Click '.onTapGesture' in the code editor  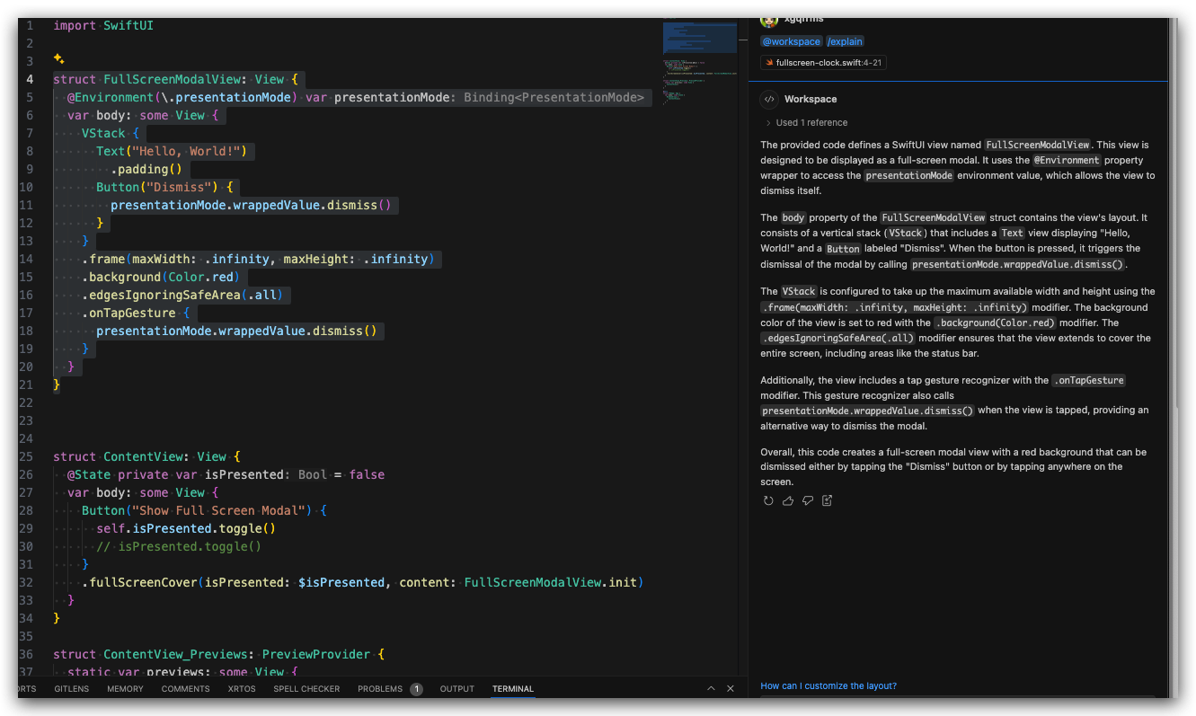(x=128, y=313)
